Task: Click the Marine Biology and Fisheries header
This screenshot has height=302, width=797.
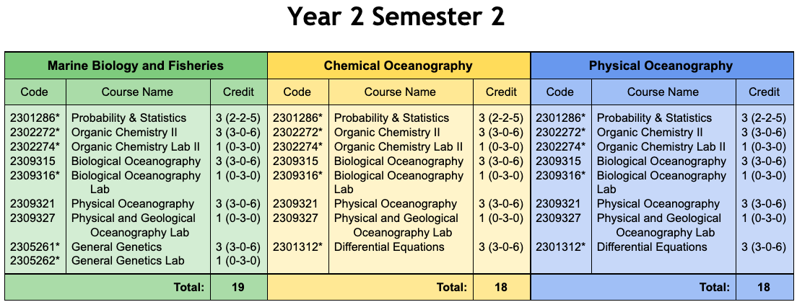Action: [136, 66]
